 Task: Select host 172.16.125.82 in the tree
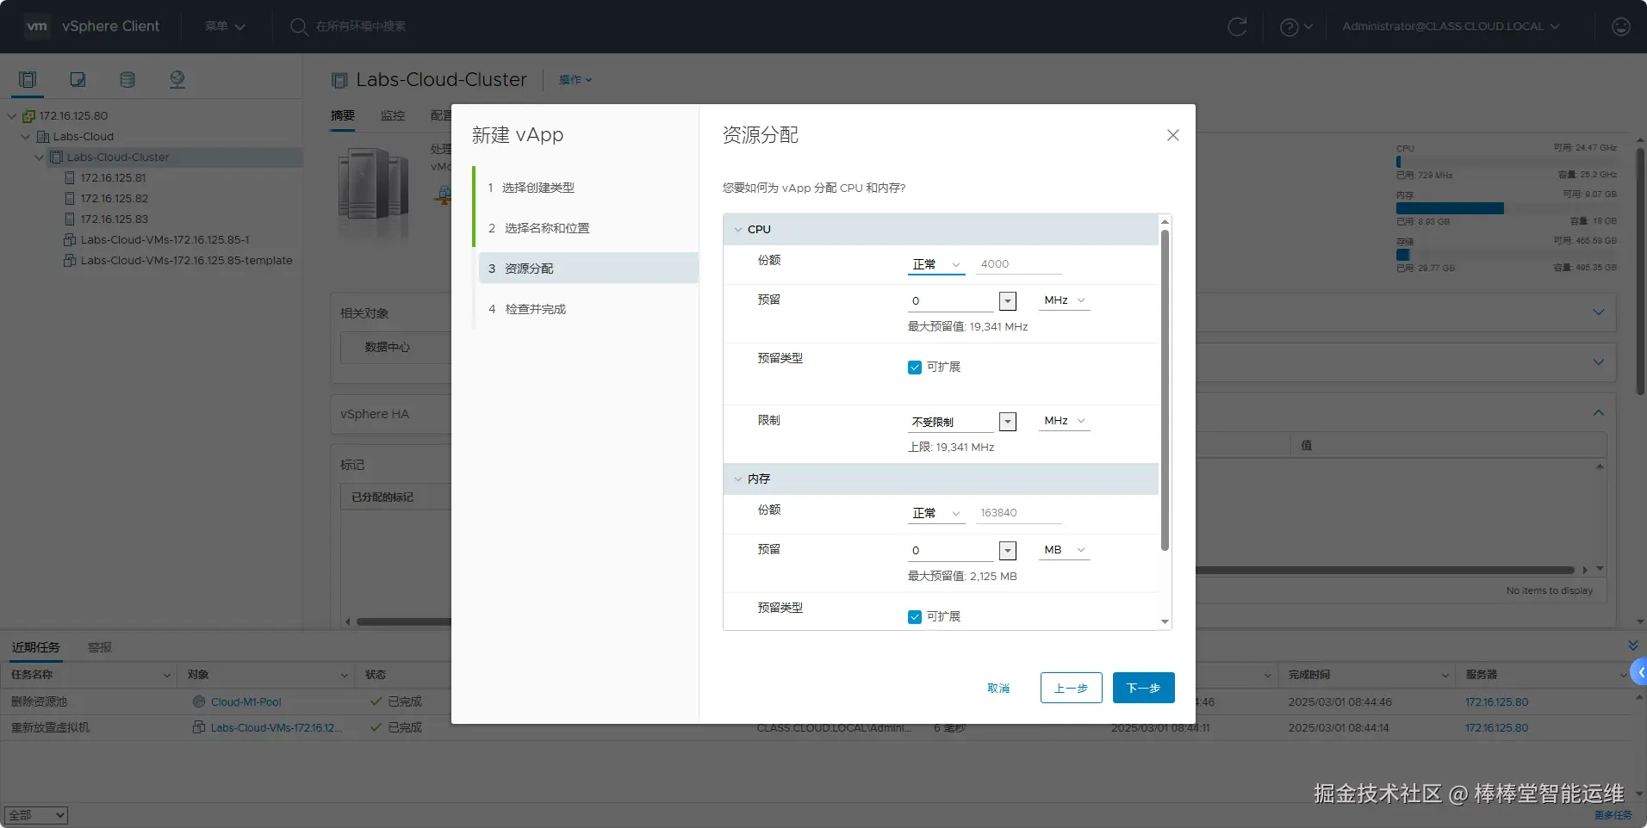(115, 199)
